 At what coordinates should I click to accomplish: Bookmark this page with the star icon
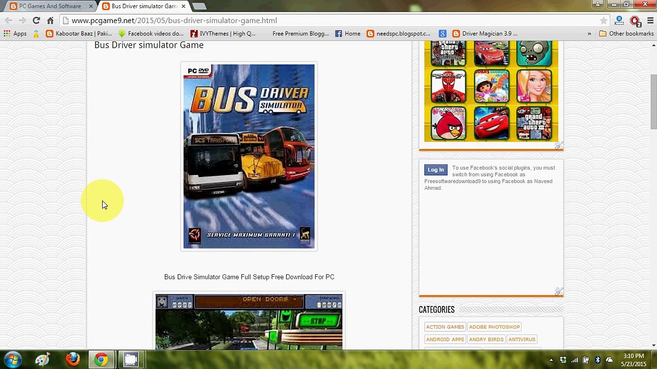pyautogui.click(x=604, y=20)
